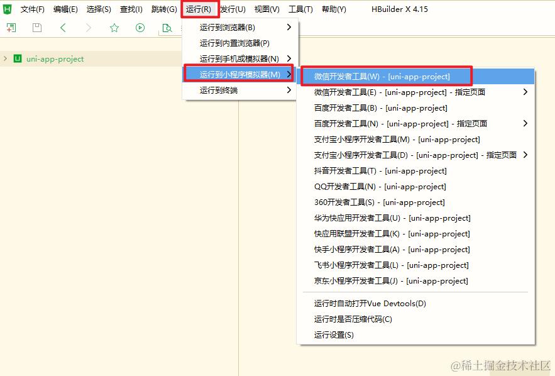Image resolution: width=555 pixels, height=376 pixels.
Task: Open the 跳转(G) menu
Action: 164,9
